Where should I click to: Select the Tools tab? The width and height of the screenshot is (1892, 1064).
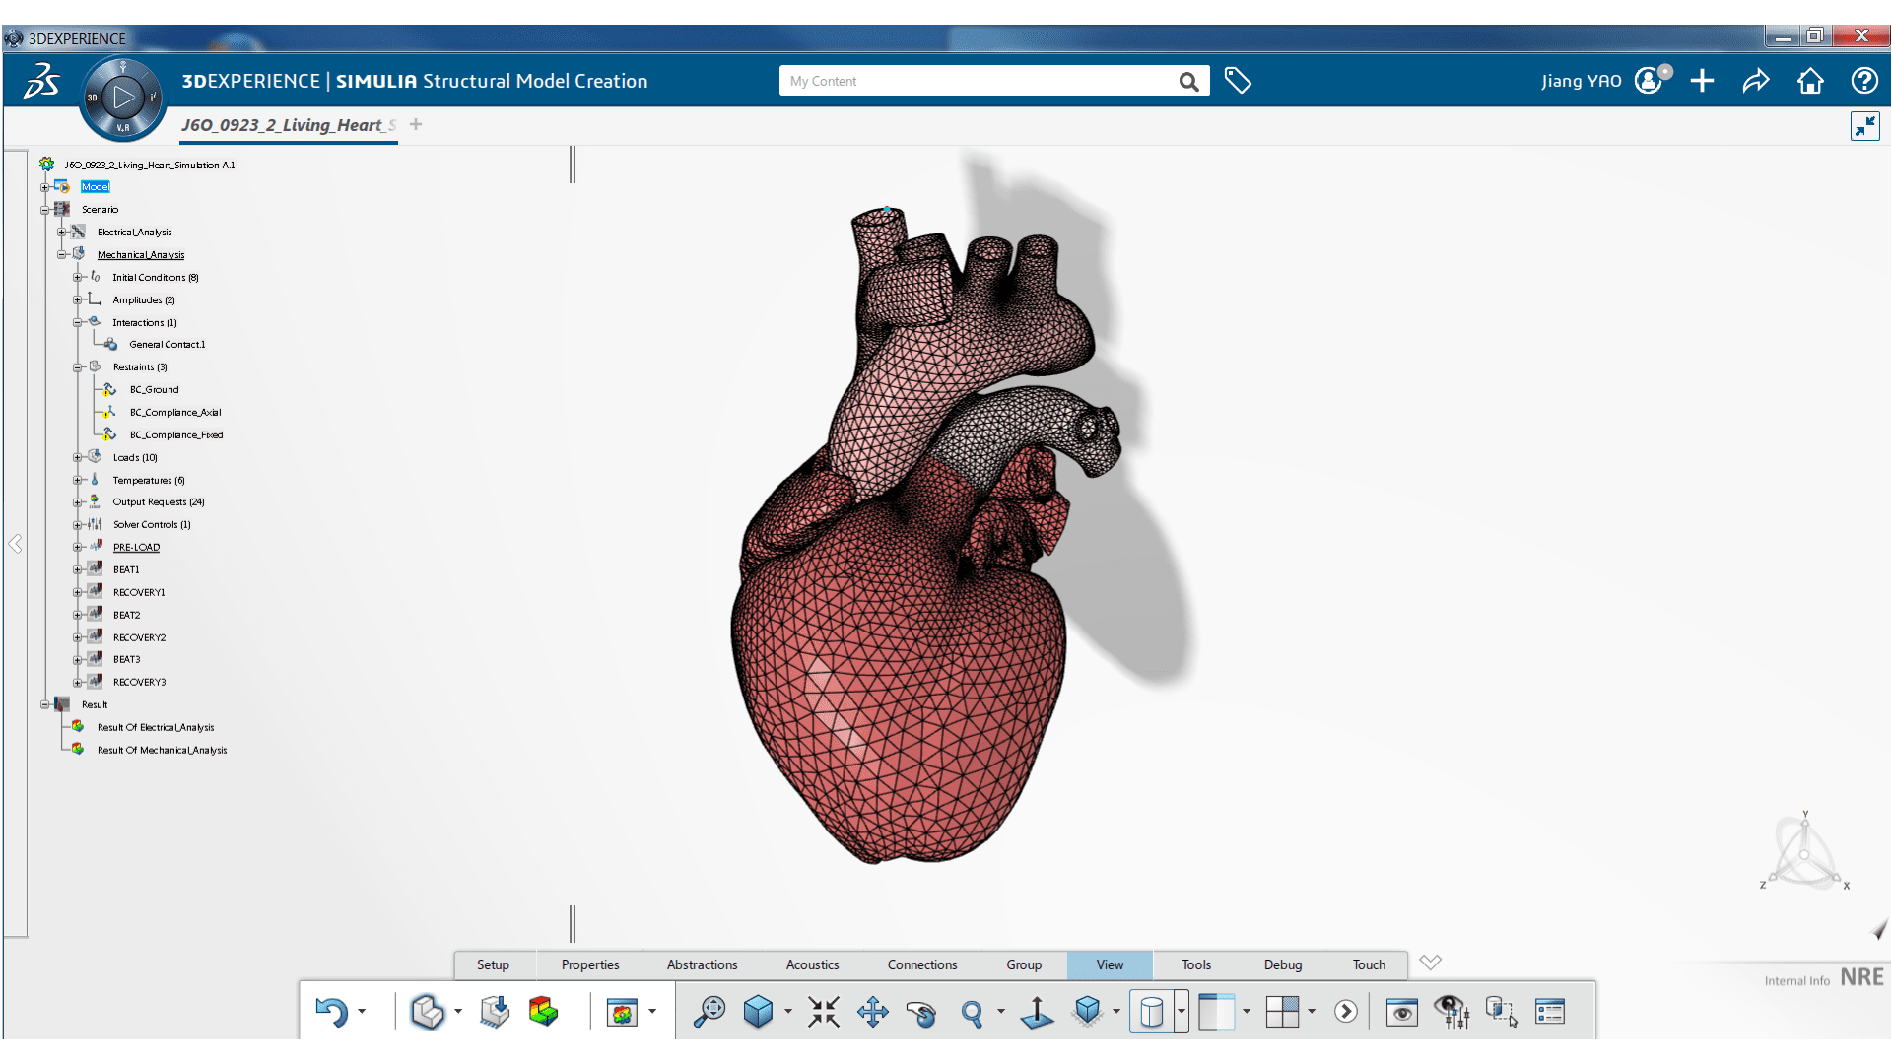click(x=1196, y=964)
